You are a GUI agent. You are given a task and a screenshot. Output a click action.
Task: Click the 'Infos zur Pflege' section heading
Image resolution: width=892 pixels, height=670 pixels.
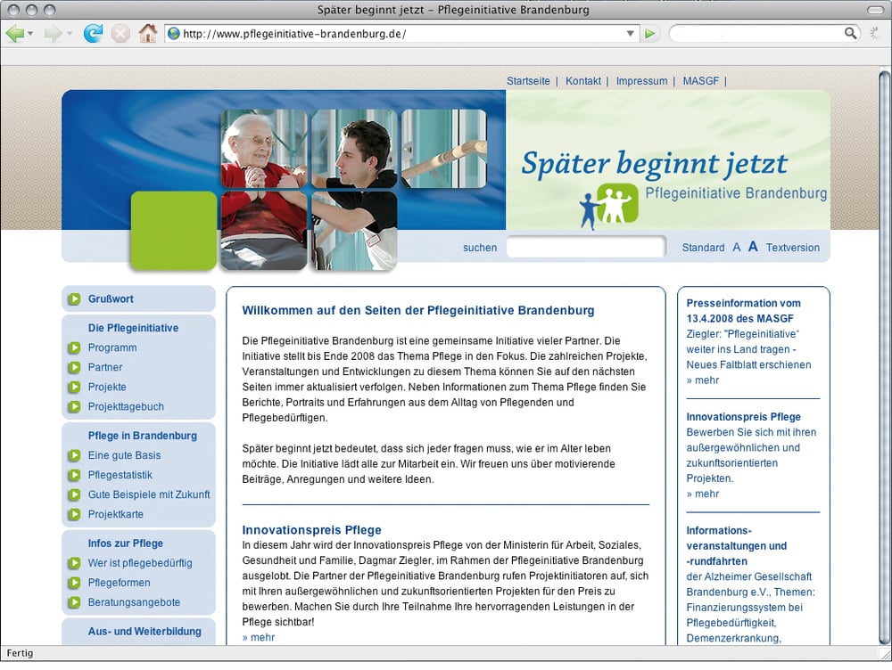click(x=125, y=543)
